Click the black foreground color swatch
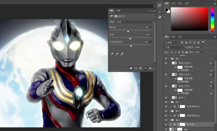Screen dimensions: 217x131 click(167, 10)
